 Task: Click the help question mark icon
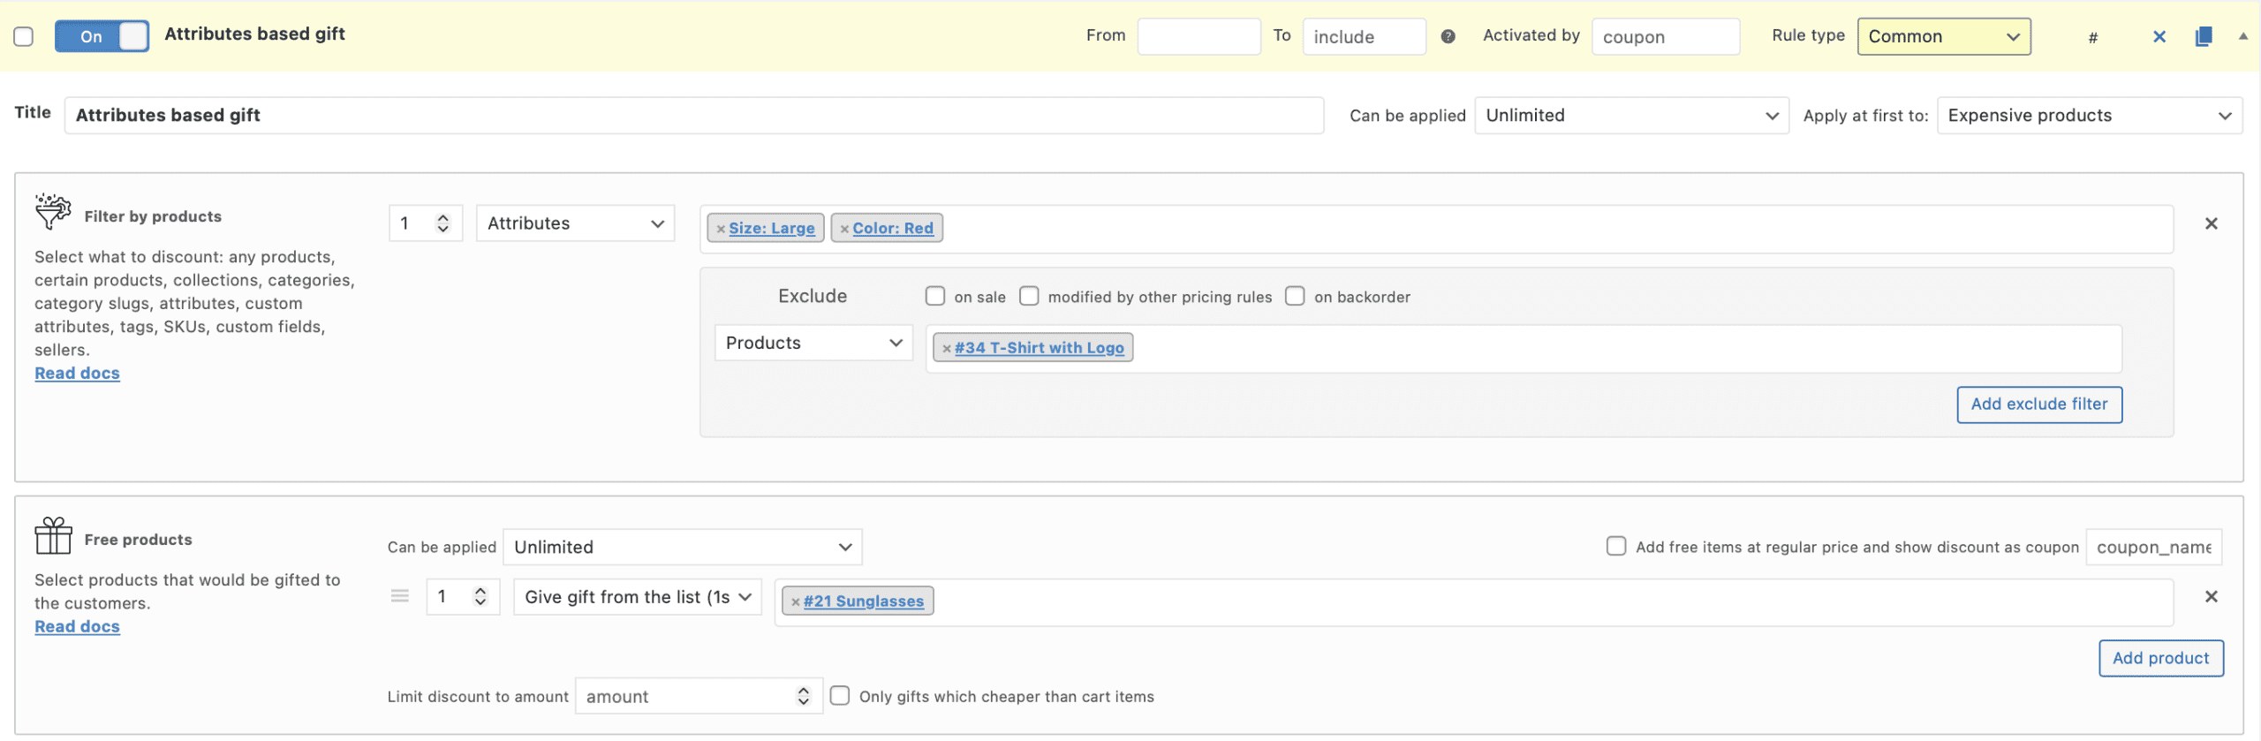(x=1448, y=36)
